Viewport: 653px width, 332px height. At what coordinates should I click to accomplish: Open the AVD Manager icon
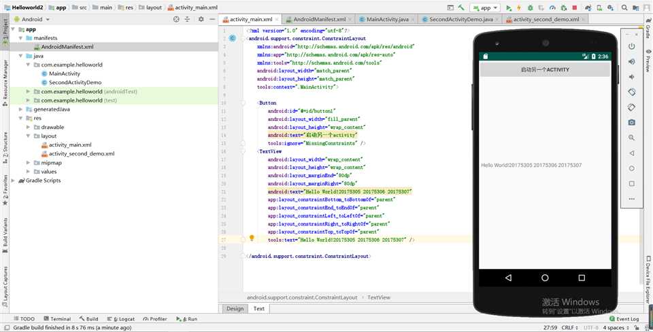pyautogui.click(x=599, y=7)
